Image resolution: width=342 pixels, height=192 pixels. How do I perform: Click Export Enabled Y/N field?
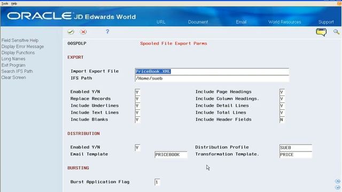point(137,92)
